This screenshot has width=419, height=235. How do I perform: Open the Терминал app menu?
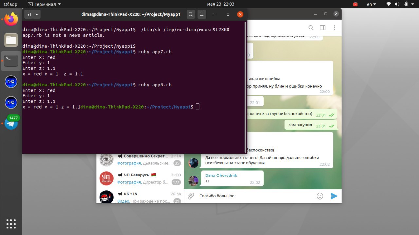pos(44,4)
